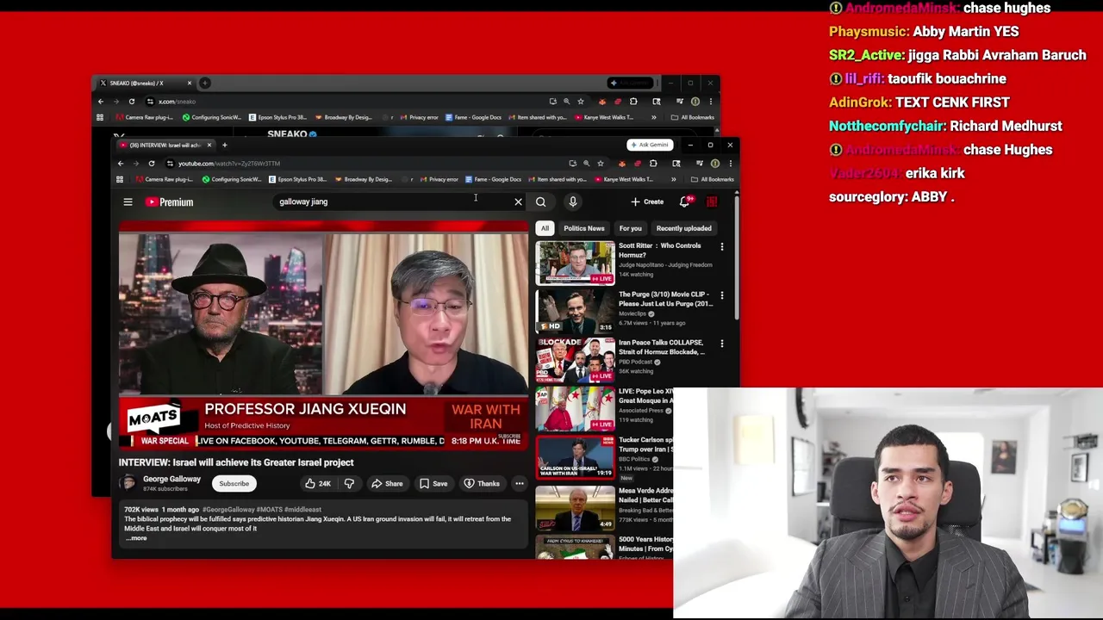Go back in the YouTube browser window
1103x620 pixels.
(121, 163)
